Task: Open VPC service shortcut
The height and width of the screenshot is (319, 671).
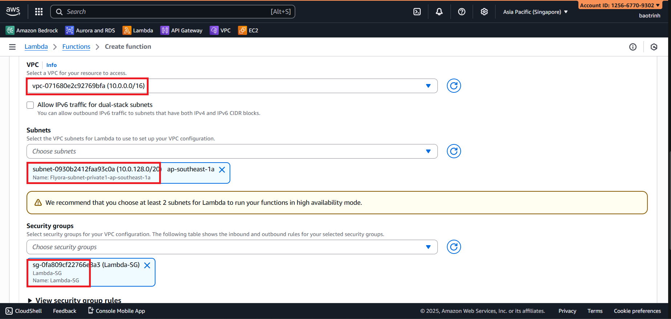Action: coord(220,31)
